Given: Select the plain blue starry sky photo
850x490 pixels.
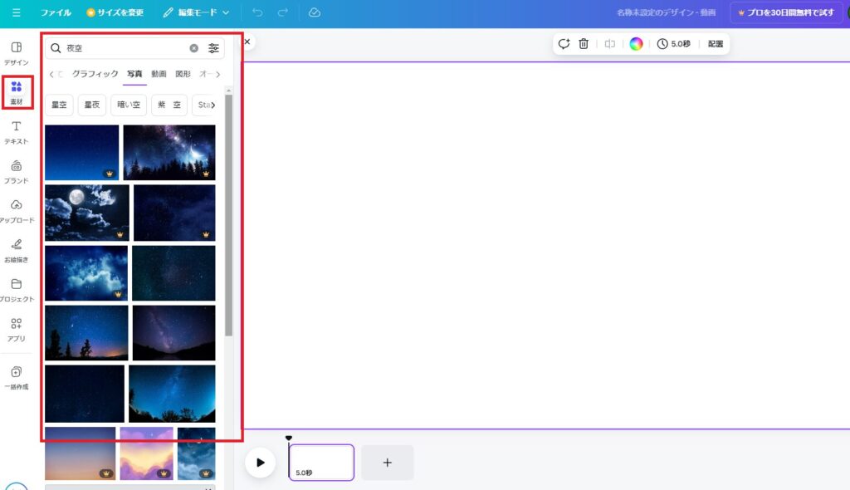Looking at the screenshot, I should click(x=82, y=153).
